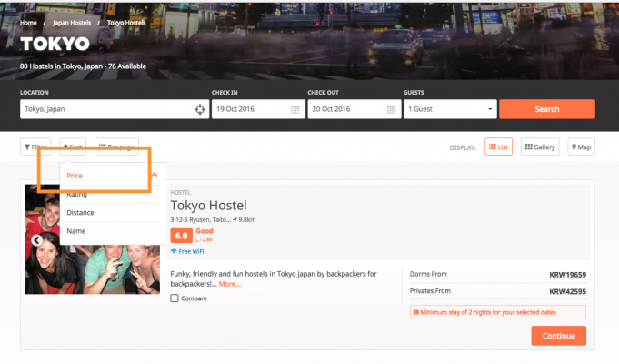Switch display to Gallery view
Screen dimensions: 619x364
(x=540, y=147)
